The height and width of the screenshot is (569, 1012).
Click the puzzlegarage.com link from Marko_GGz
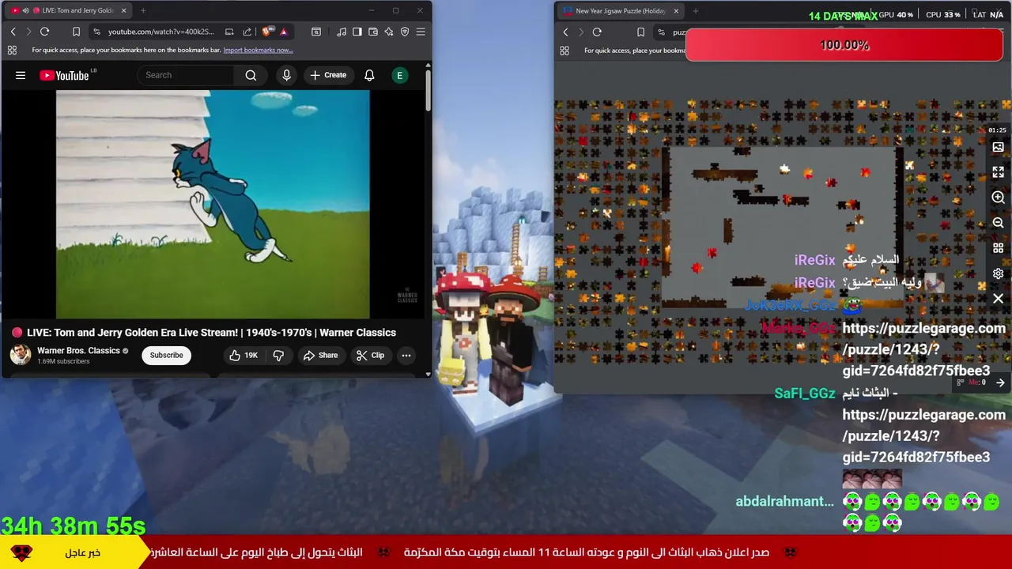[x=923, y=349]
